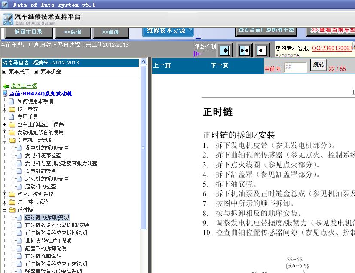
Task: Click the view control center-split icon
Action: pos(245,50)
